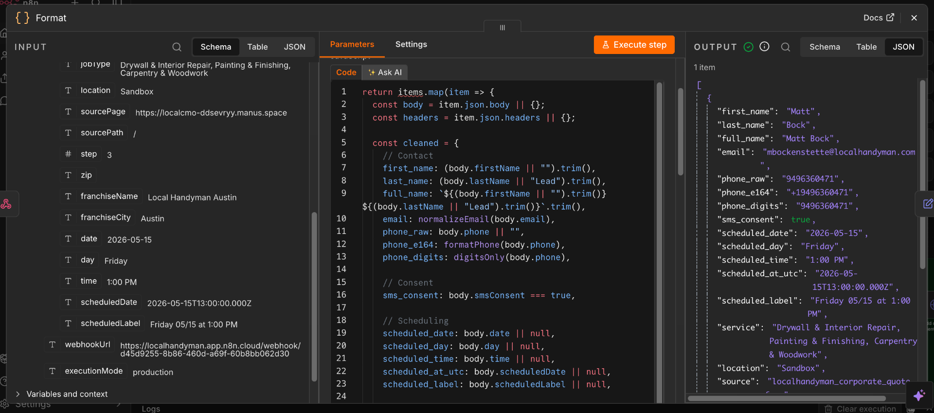Click the '// Consent' comment in code
Viewport: 934px width, 413px height.
408,283
